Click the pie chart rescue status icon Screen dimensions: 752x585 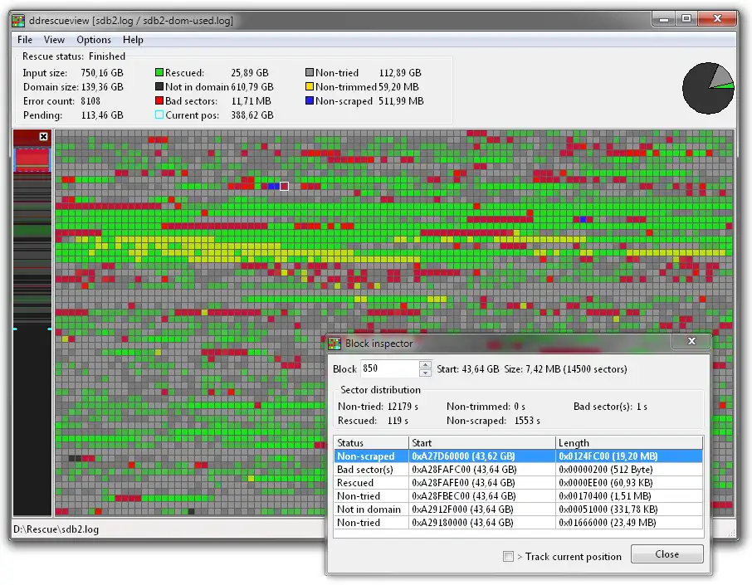[708, 88]
